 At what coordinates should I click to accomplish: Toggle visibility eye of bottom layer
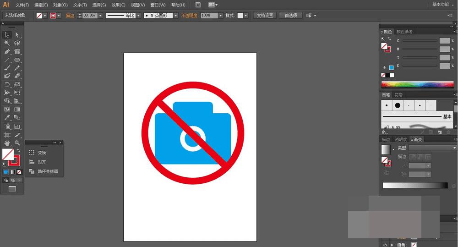(x=384, y=245)
